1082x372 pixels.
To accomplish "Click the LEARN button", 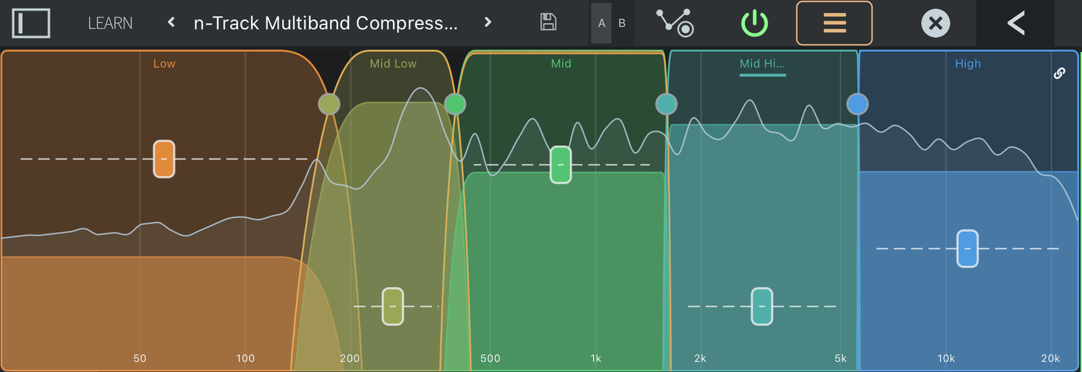I will click(x=110, y=23).
